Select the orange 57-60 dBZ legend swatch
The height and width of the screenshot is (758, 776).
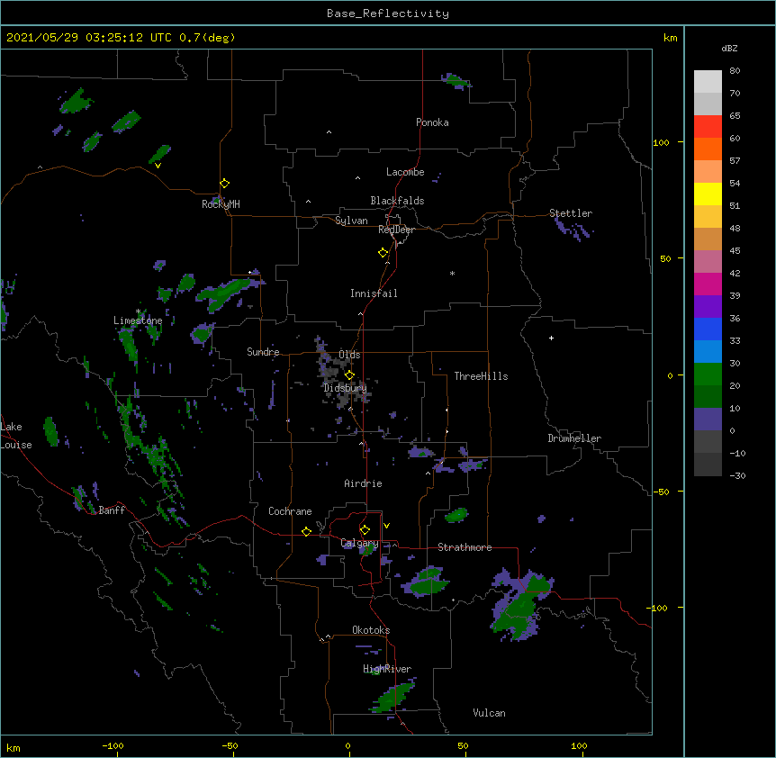[x=708, y=149]
